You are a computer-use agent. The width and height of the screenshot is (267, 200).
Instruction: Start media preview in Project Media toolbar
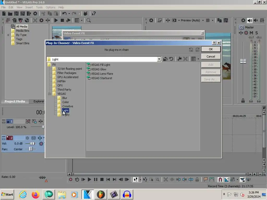56,20
